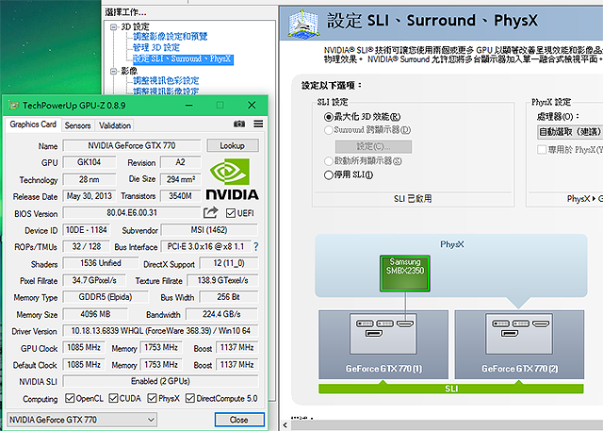Image resolution: width=603 pixels, height=431 pixels.
Task: Click the DirectX Support 12 (11_0) value
Action: click(x=229, y=263)
